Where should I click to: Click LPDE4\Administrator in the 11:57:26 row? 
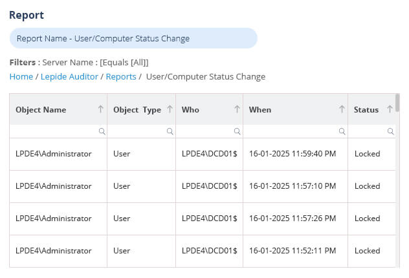pyautogui.click(x=54, y=219)
